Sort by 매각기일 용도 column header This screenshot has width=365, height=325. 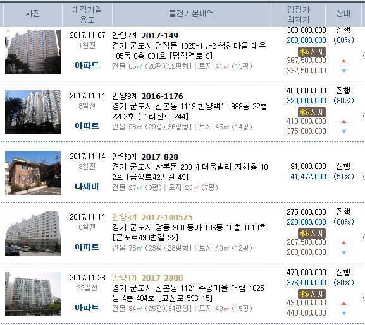87,15
